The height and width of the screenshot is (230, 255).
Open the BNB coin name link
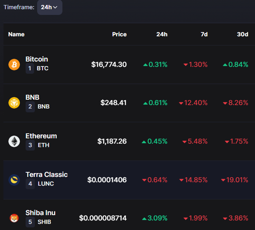(32, 97)
